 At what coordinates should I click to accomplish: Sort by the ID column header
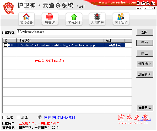(x=10, y=40)
